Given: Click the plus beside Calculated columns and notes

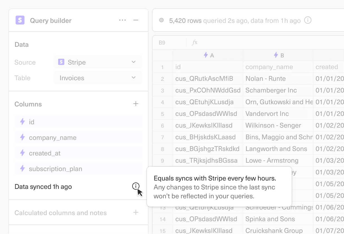Looking at the screenshot, I should [x=136, y=212].
